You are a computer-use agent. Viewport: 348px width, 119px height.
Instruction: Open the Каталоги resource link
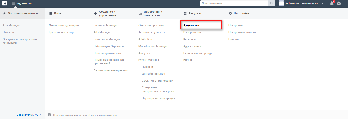(189, 39)
